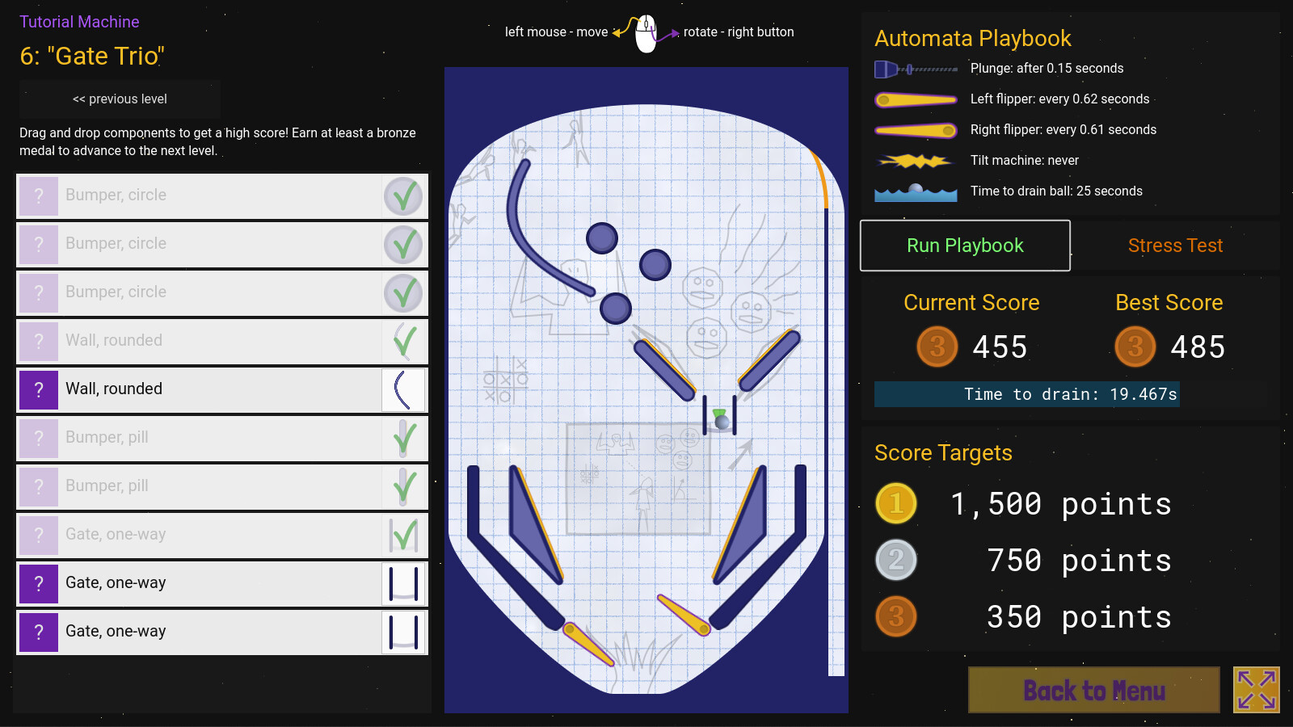Expand the question mark next to Bumper, circle
1293x727 pixels.
tap(39, 195)
